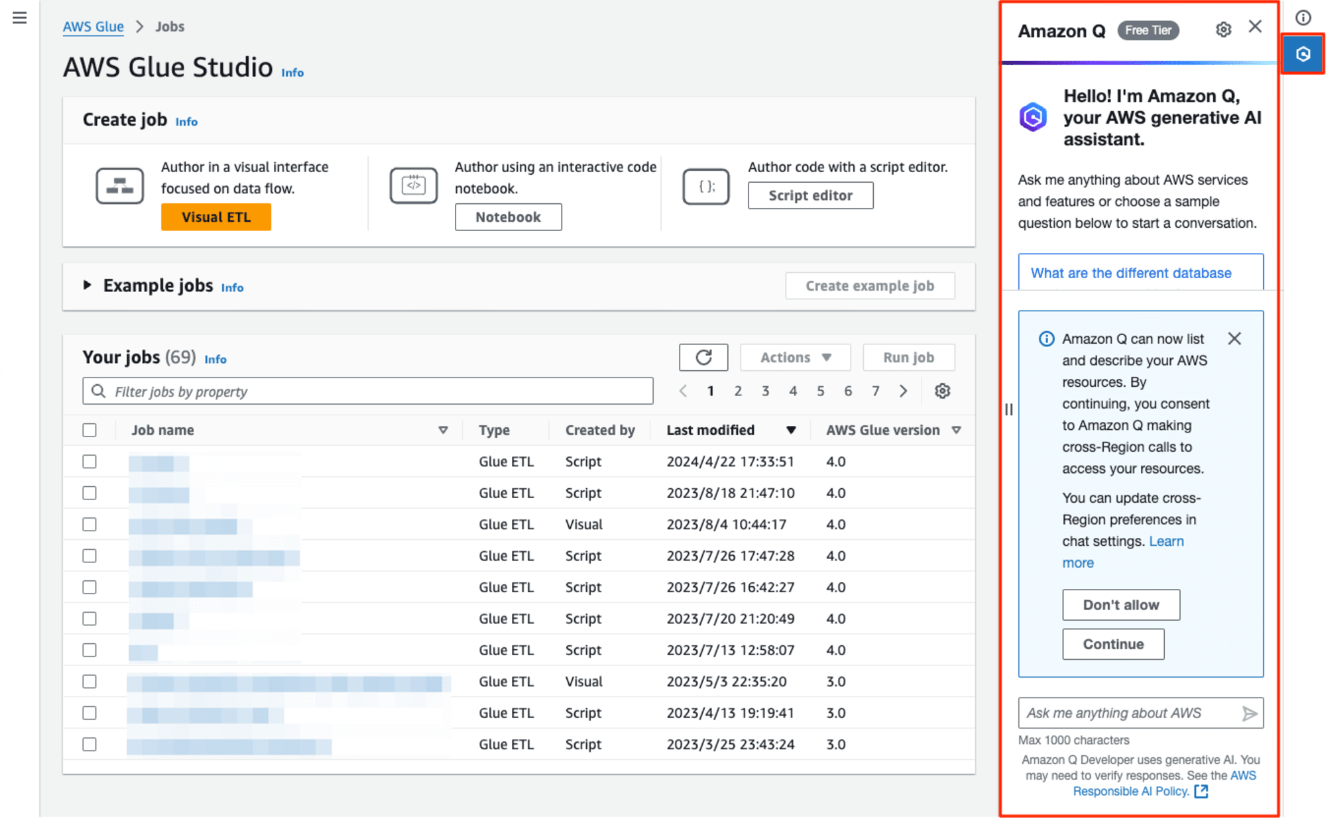
Task: Open Info link next to Create job
Action: coord(186,122)
